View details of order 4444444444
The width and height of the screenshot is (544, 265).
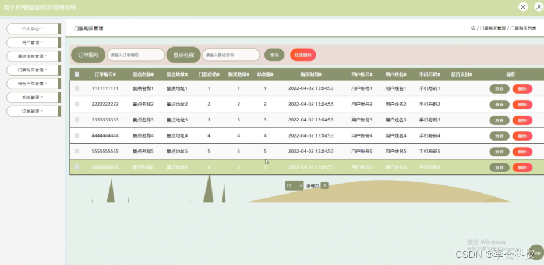[x=499, y=136]
